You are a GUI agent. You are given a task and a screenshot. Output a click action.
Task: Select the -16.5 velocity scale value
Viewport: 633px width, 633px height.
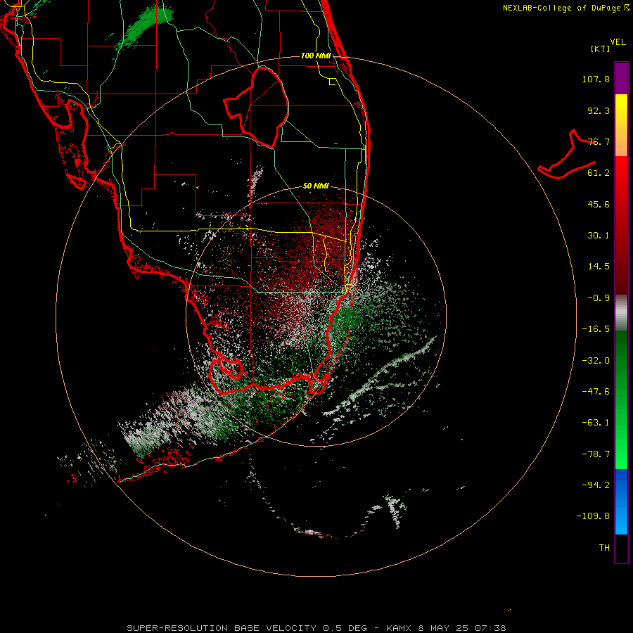tap(596, 329)
